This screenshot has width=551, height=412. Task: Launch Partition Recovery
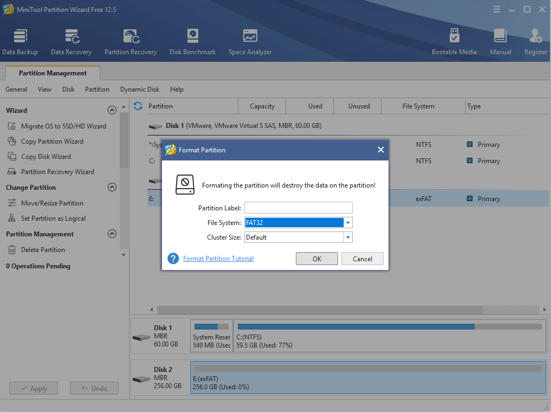point(130,41)
